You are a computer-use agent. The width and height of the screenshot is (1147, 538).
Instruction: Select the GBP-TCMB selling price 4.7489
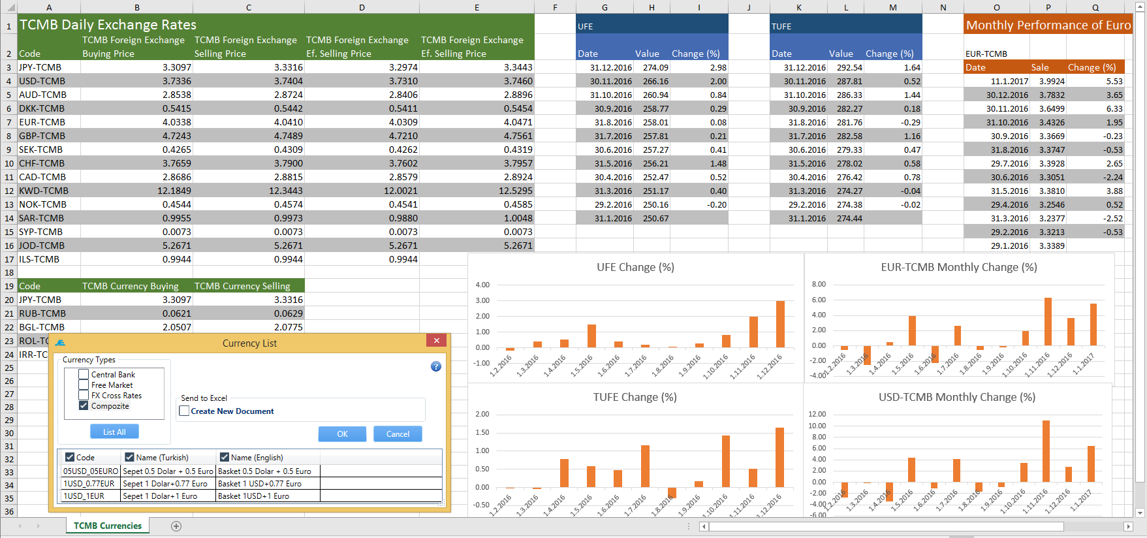click(249, 136)
